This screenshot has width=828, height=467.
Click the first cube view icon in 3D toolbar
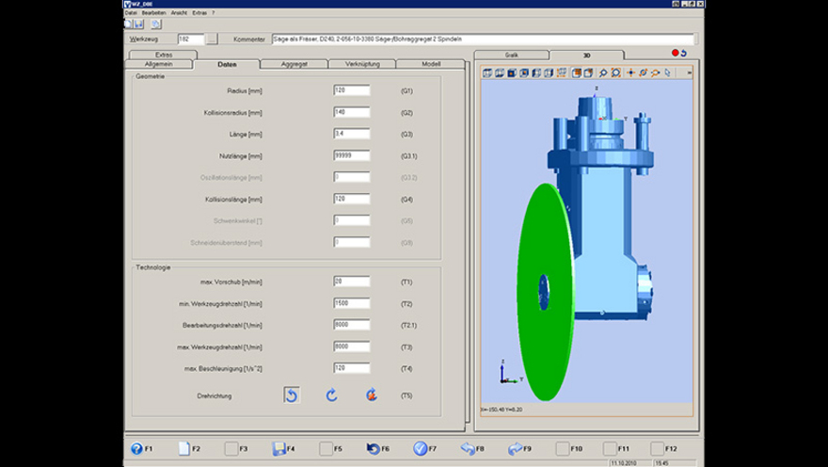[x=487, y=72]
